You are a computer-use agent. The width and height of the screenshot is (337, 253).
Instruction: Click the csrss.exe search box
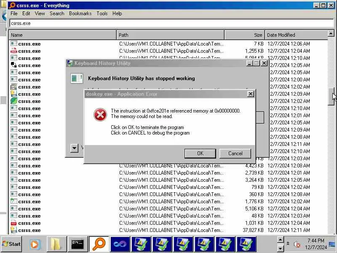coord(171,23)
